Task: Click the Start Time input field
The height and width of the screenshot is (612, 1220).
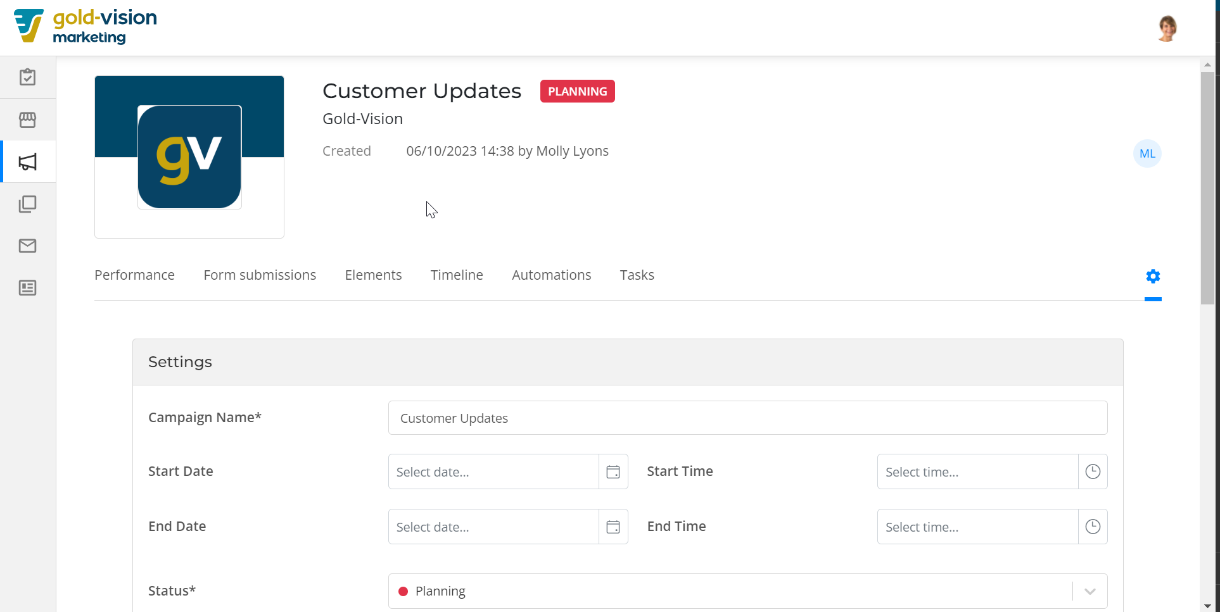Action: (977, 471)
